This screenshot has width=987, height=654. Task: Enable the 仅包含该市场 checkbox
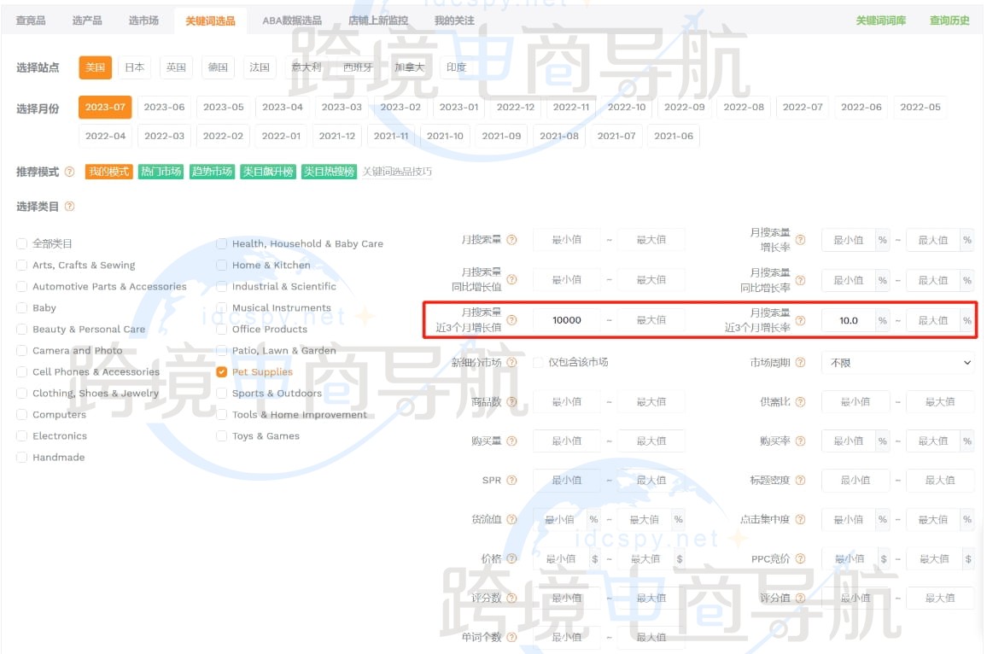click(x=537, y=362)
